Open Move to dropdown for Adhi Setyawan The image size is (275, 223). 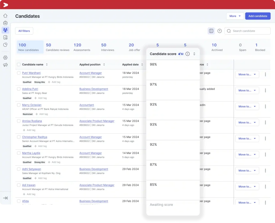tap(247, 171)
